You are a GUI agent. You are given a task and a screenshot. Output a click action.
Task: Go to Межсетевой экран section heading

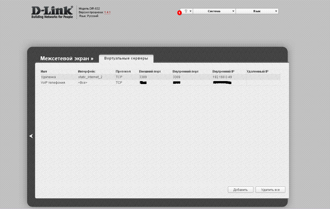coord(67,58)
